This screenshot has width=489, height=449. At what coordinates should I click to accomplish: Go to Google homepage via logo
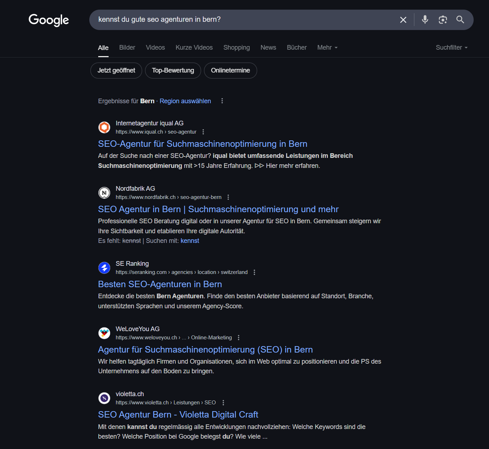pyautogui.click(x=49, y=20)
